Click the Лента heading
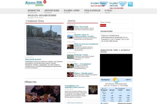The width and height of the screenshot is (157, 104). (x=71, y=21)
